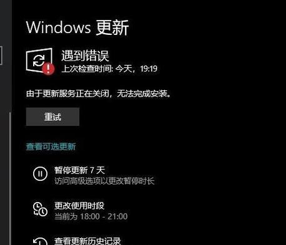
Task: Click 访问高级选项以更改暂停时长 subtitle
Action: click(104, 181)
